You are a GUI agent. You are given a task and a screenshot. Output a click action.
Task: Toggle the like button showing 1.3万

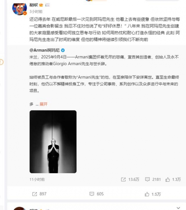(x=168, y=179)
